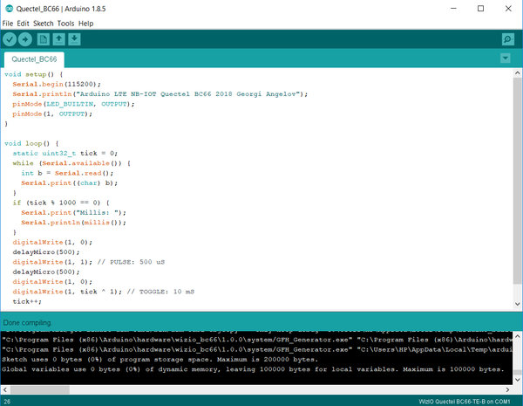
Task: Click the 'tick++;' line
Action: pos(27,301)
